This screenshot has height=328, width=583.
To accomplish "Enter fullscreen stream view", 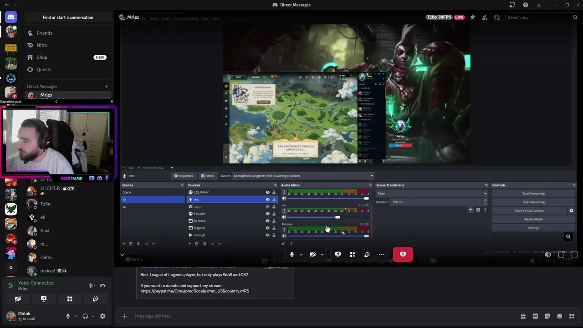I will [574, 255].
